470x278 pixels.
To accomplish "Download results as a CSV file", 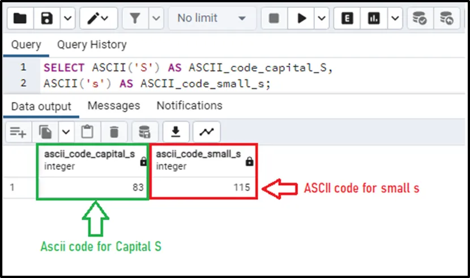I will click(x=176, y=132).
